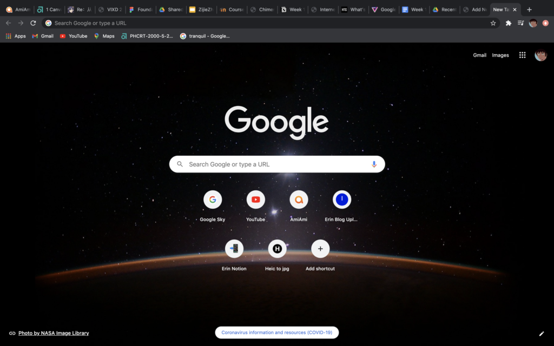Open Gmail bookmark in bookmarks bar
This screenshot has height=346, width=554.
43,36
